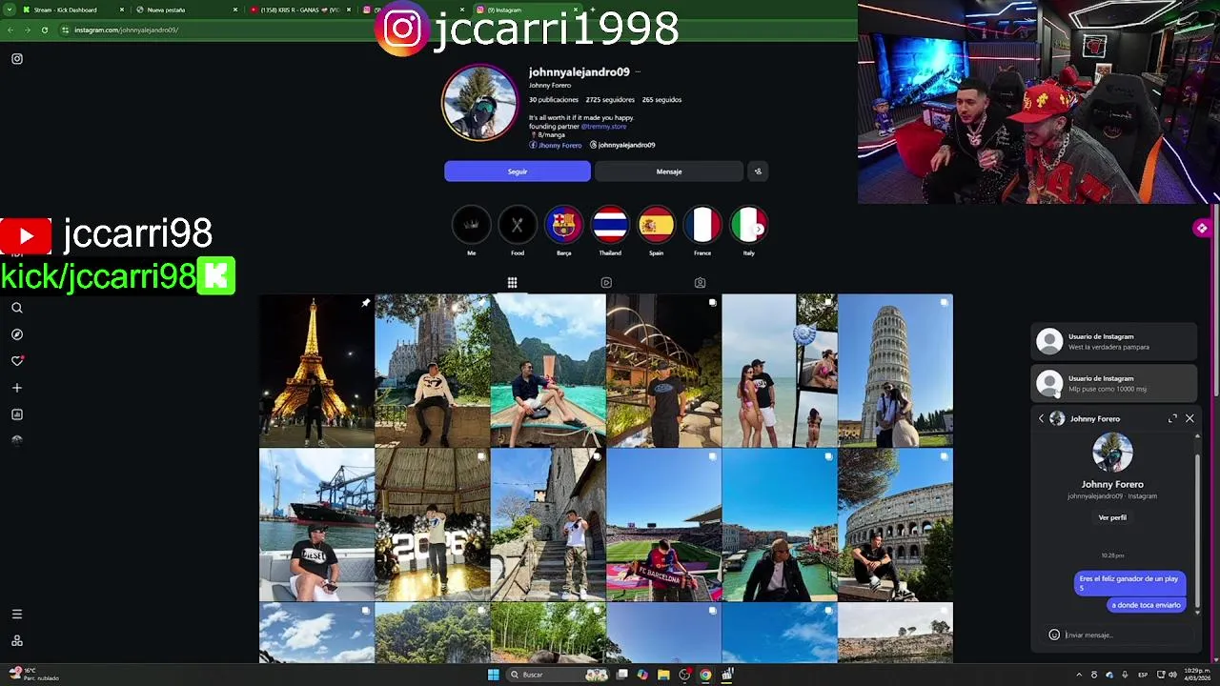
Task: Expand the Johnny Forero chat window
Action: (x=1172, y=418)
